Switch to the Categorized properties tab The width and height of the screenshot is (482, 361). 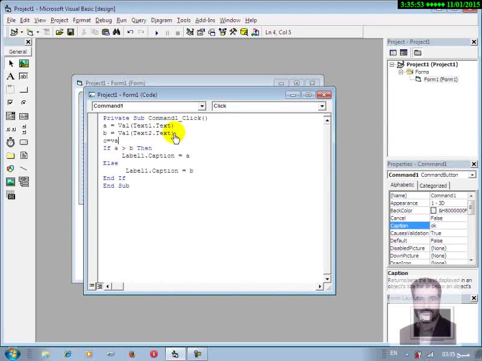(433, 186)
